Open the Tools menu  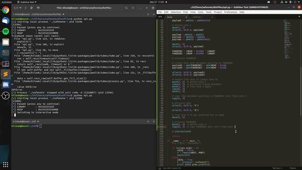pos(209,12)
